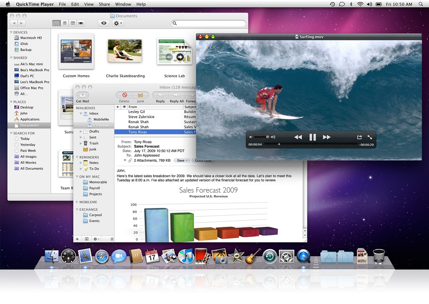This screenshot has height=304, width=429.
Task: Open iCal from the Dock
Action: pyautogui.click(x=152, y=257)
